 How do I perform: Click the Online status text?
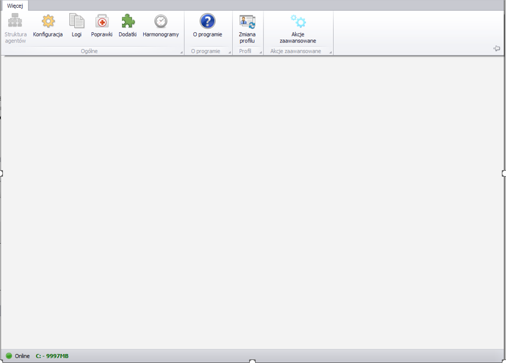[x=22, y=356]
